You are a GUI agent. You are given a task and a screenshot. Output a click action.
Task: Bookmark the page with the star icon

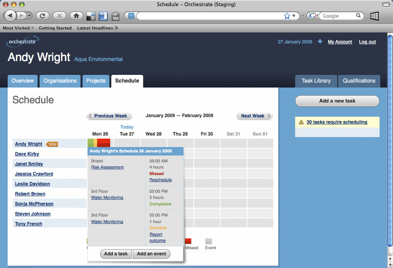(287, 16)
